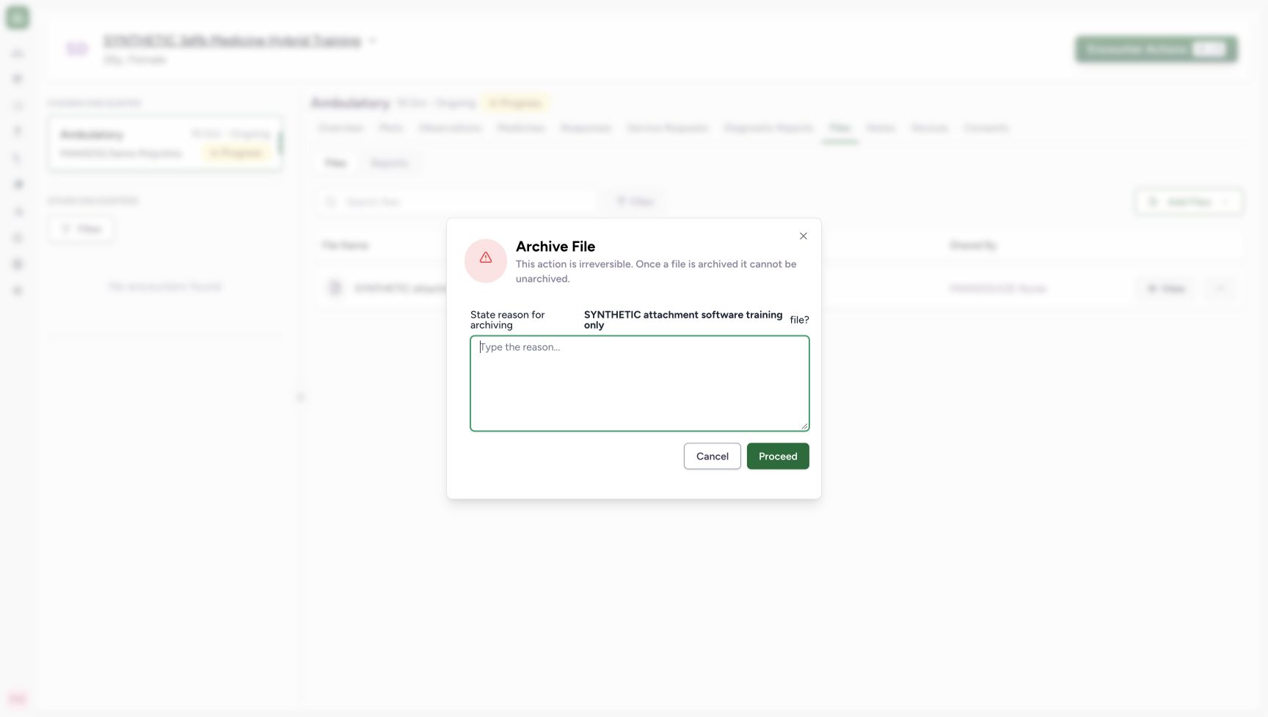1268x717 pixels.
Task: Click the 'Archive File' dialog title
Action: (555, 247)
